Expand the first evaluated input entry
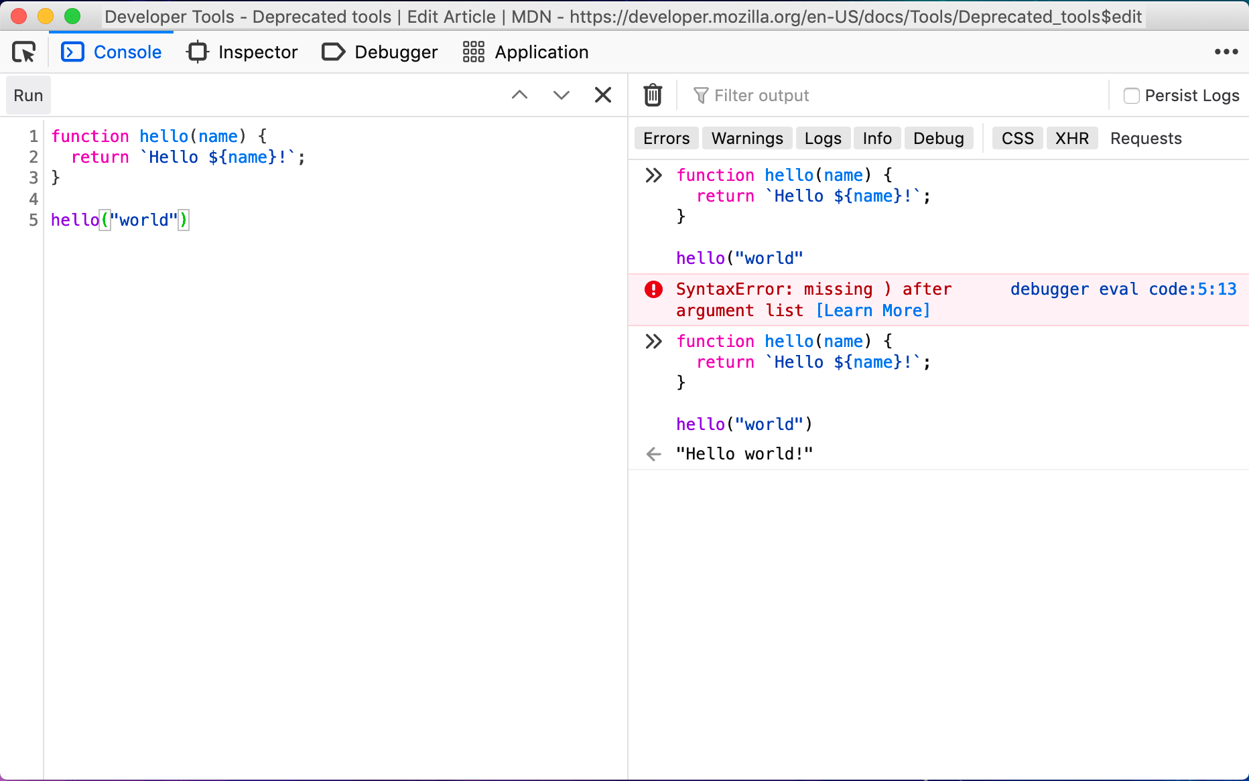Image resolution: width=1249 pixels, height=781 pixels. pos(653,175)
